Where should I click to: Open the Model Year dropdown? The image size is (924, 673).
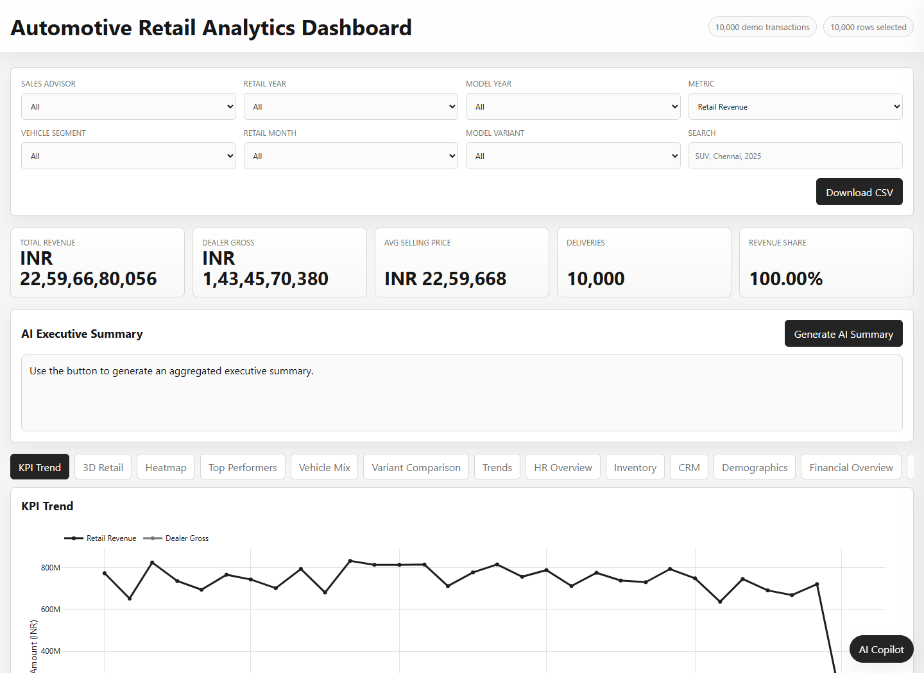click(x=573, y=106)
